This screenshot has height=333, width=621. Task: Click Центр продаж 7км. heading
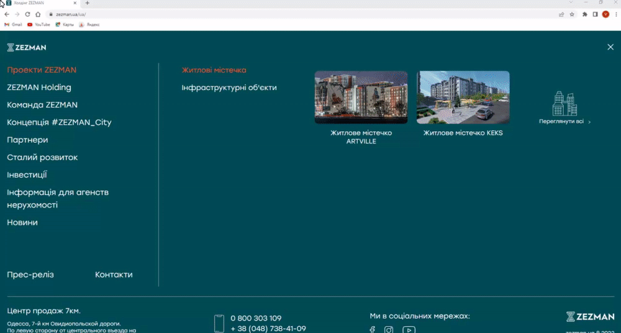click(43, 311)
